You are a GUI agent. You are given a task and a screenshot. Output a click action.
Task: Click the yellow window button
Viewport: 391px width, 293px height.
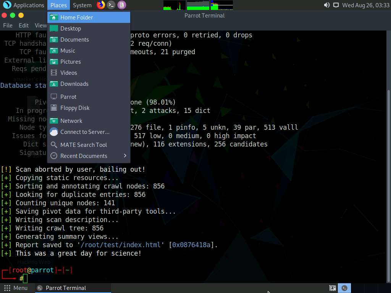(21, 15)
